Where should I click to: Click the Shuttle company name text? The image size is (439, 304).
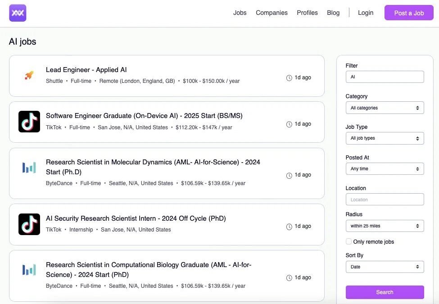pos(54,81)
